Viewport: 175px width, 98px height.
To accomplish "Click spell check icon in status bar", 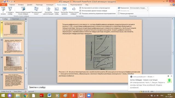I will tap(25, 91).
